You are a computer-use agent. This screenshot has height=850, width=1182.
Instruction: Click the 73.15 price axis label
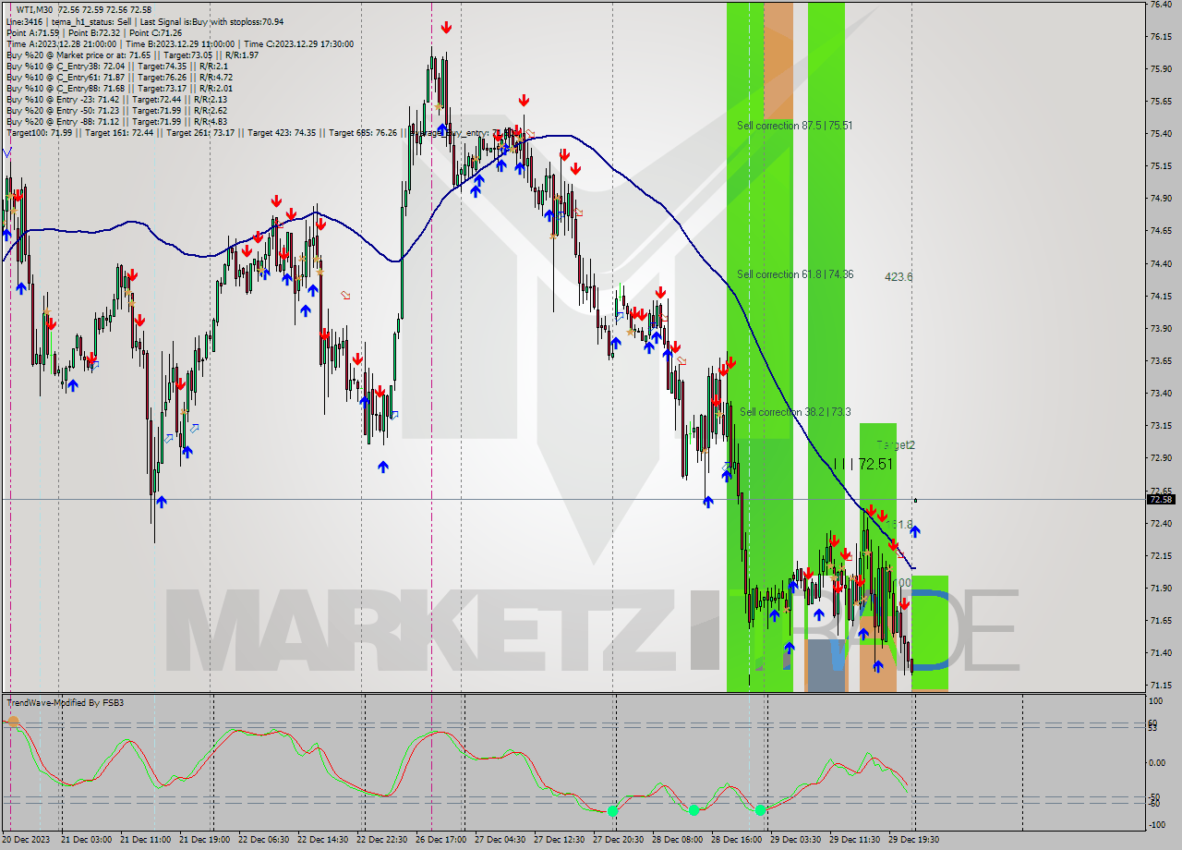pyautogui.click(x=1161, y=426)
